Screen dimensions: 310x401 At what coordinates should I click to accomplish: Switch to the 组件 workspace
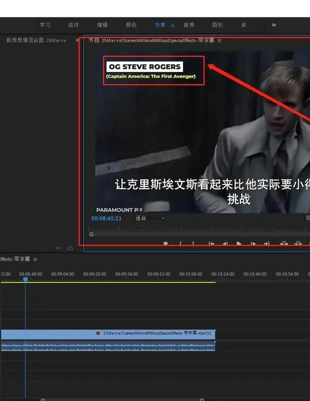pos(73,25)
